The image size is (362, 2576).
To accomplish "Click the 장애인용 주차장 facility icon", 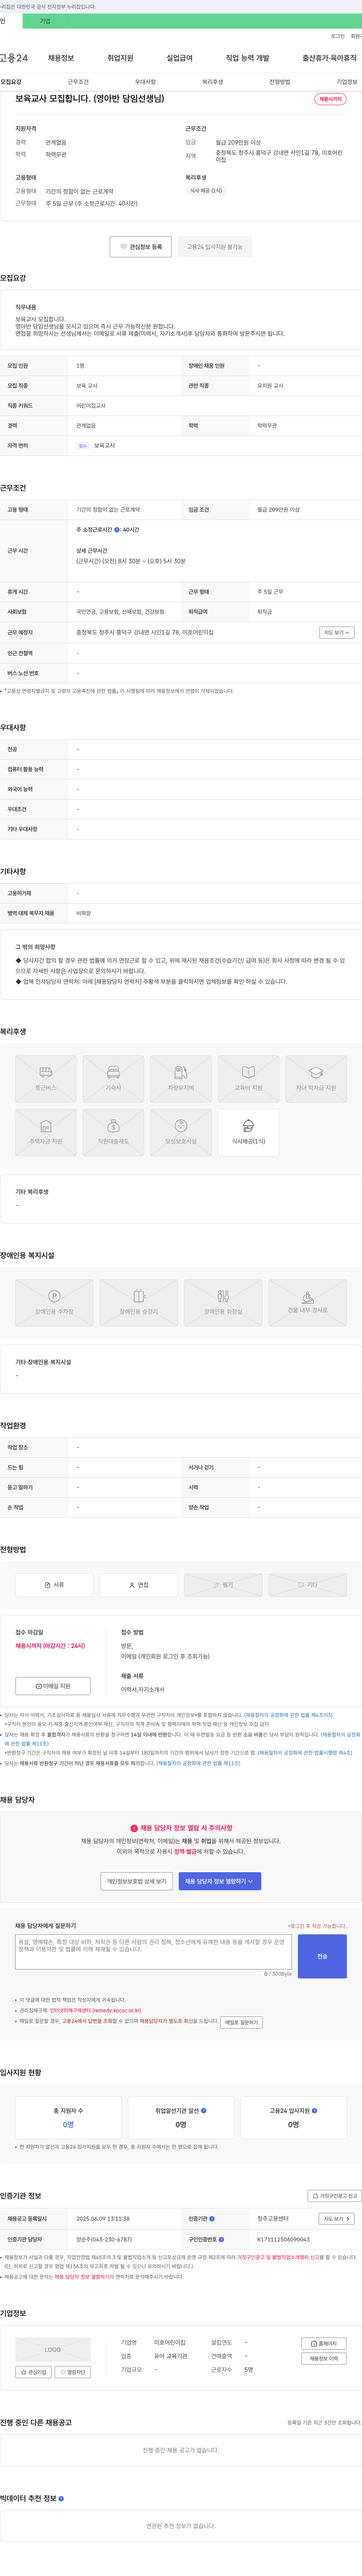I will click(54, 1302).
